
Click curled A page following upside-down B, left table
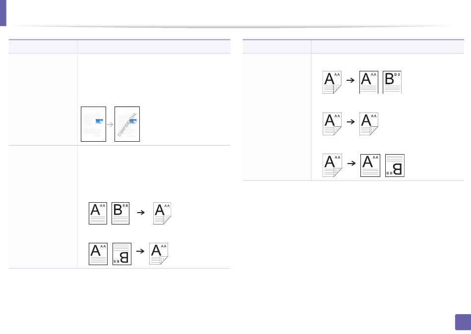click(159, 254)
